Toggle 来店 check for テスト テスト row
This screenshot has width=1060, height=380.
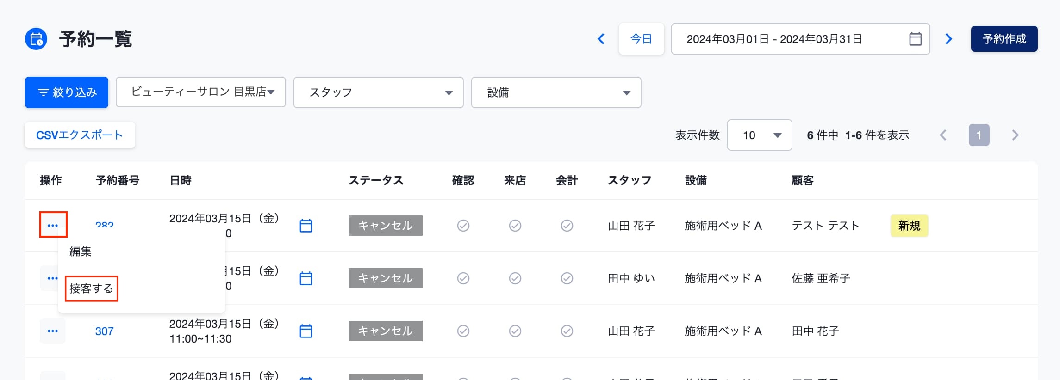point(515,226)
